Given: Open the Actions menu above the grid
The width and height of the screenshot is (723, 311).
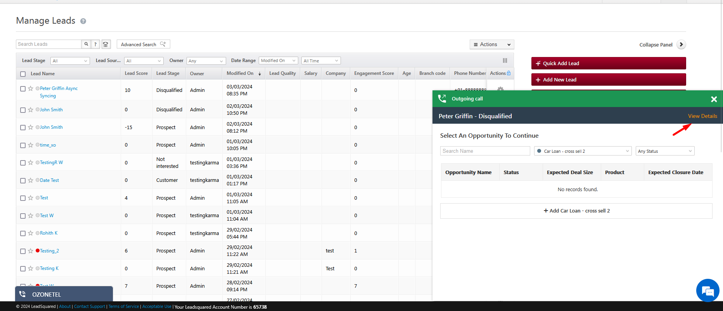Looking at the screenshot, I should click(491, 45).
